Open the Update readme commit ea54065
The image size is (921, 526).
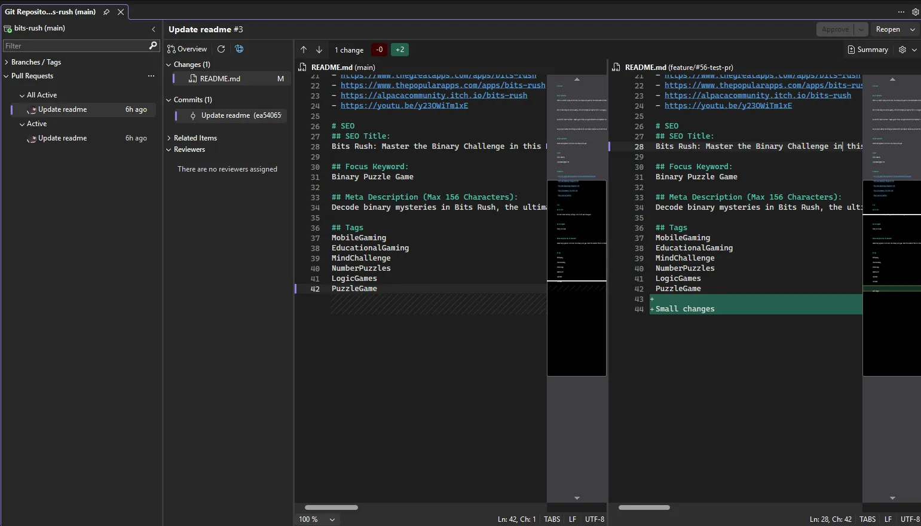(231, 115)
